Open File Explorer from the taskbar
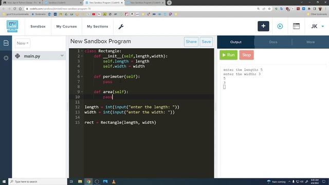Image resolution: width=329 pixels, height=185 pixels. 80,181
